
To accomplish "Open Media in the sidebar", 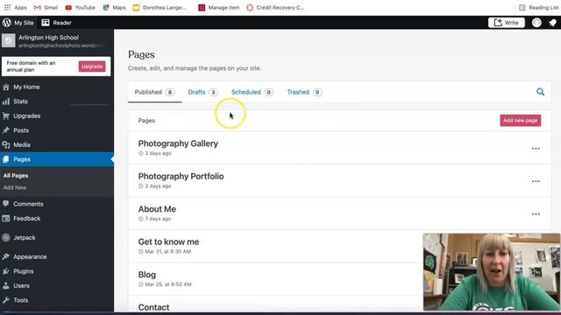I will (x=21, y=144).
